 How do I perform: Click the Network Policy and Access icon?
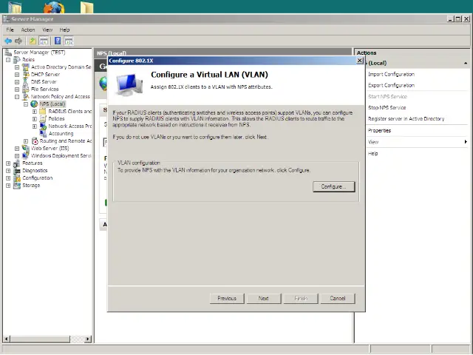(x=26, y=97)
